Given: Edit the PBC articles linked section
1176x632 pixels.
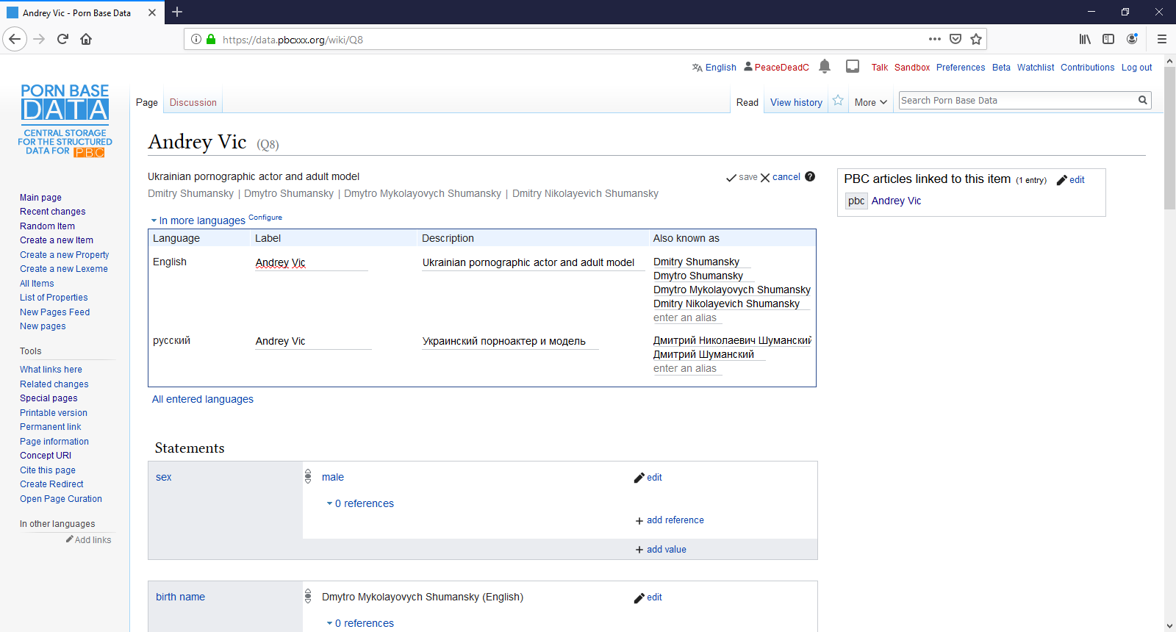Looking at the screenshot, I should coord(1071,180).
